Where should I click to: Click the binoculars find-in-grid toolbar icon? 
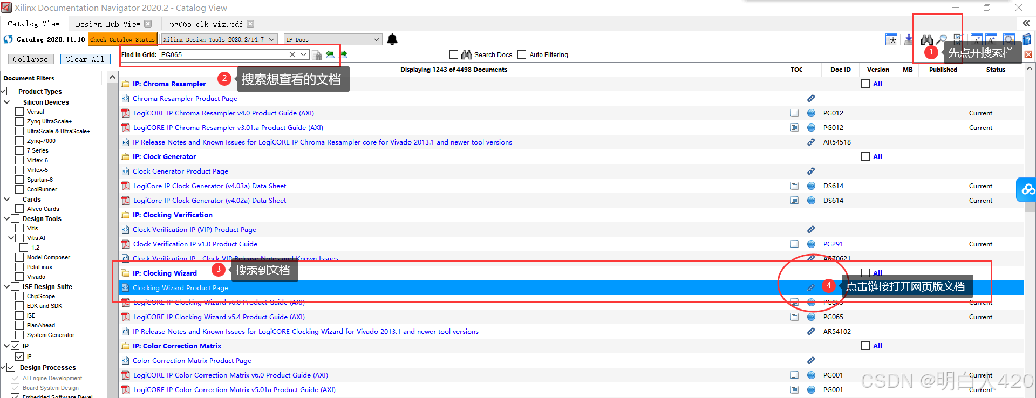click(927, 39)
